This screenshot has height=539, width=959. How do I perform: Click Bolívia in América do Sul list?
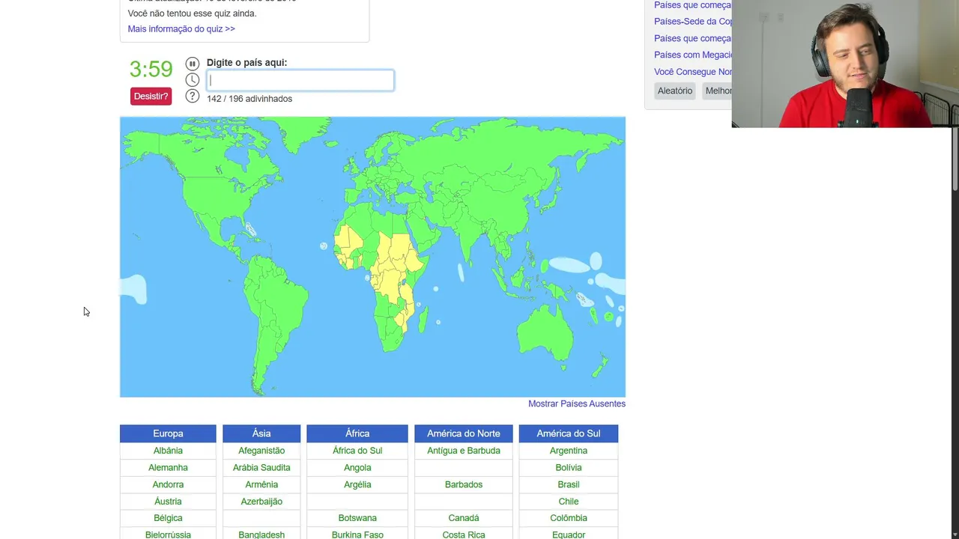pos(569,467)
